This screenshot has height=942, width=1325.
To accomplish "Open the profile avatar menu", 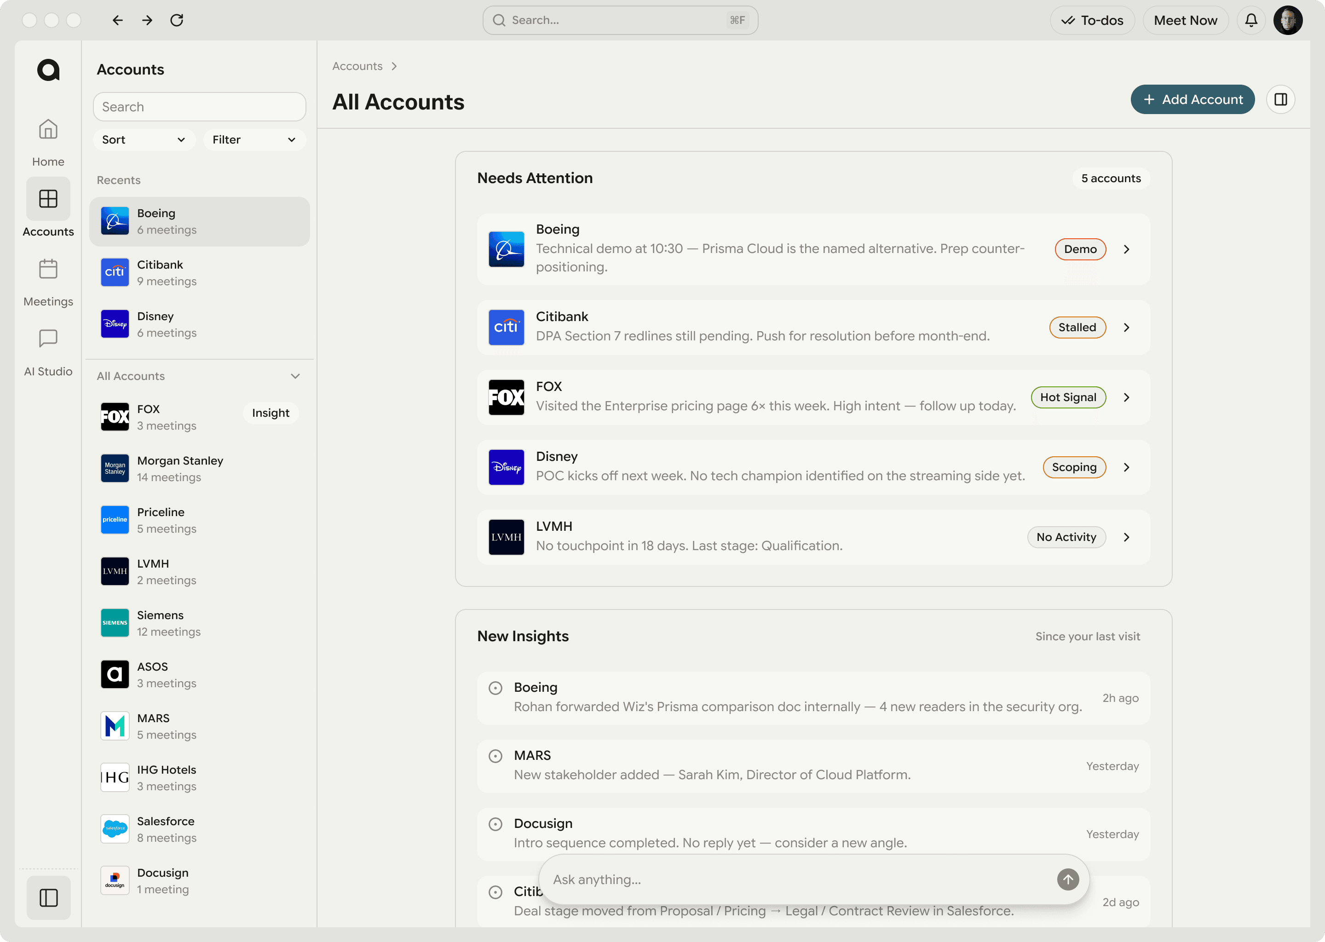I will point(1289,20).
